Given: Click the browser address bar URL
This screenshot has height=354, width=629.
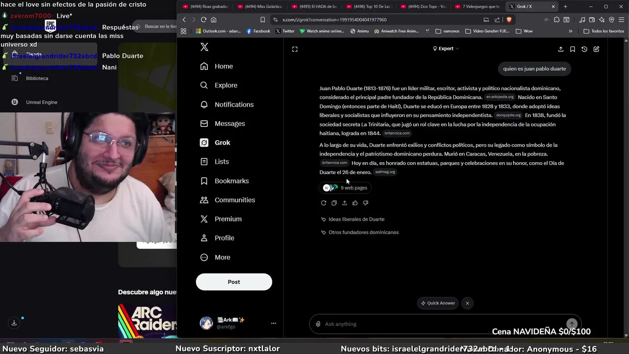Looking at the screenshot, I should 334,20.
